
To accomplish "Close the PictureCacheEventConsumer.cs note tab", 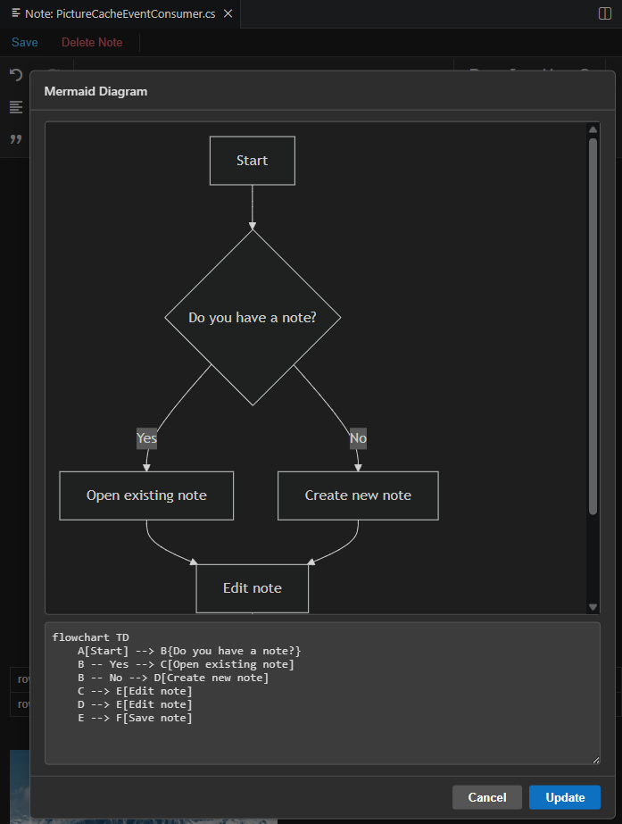I will (x=228, y=13).
